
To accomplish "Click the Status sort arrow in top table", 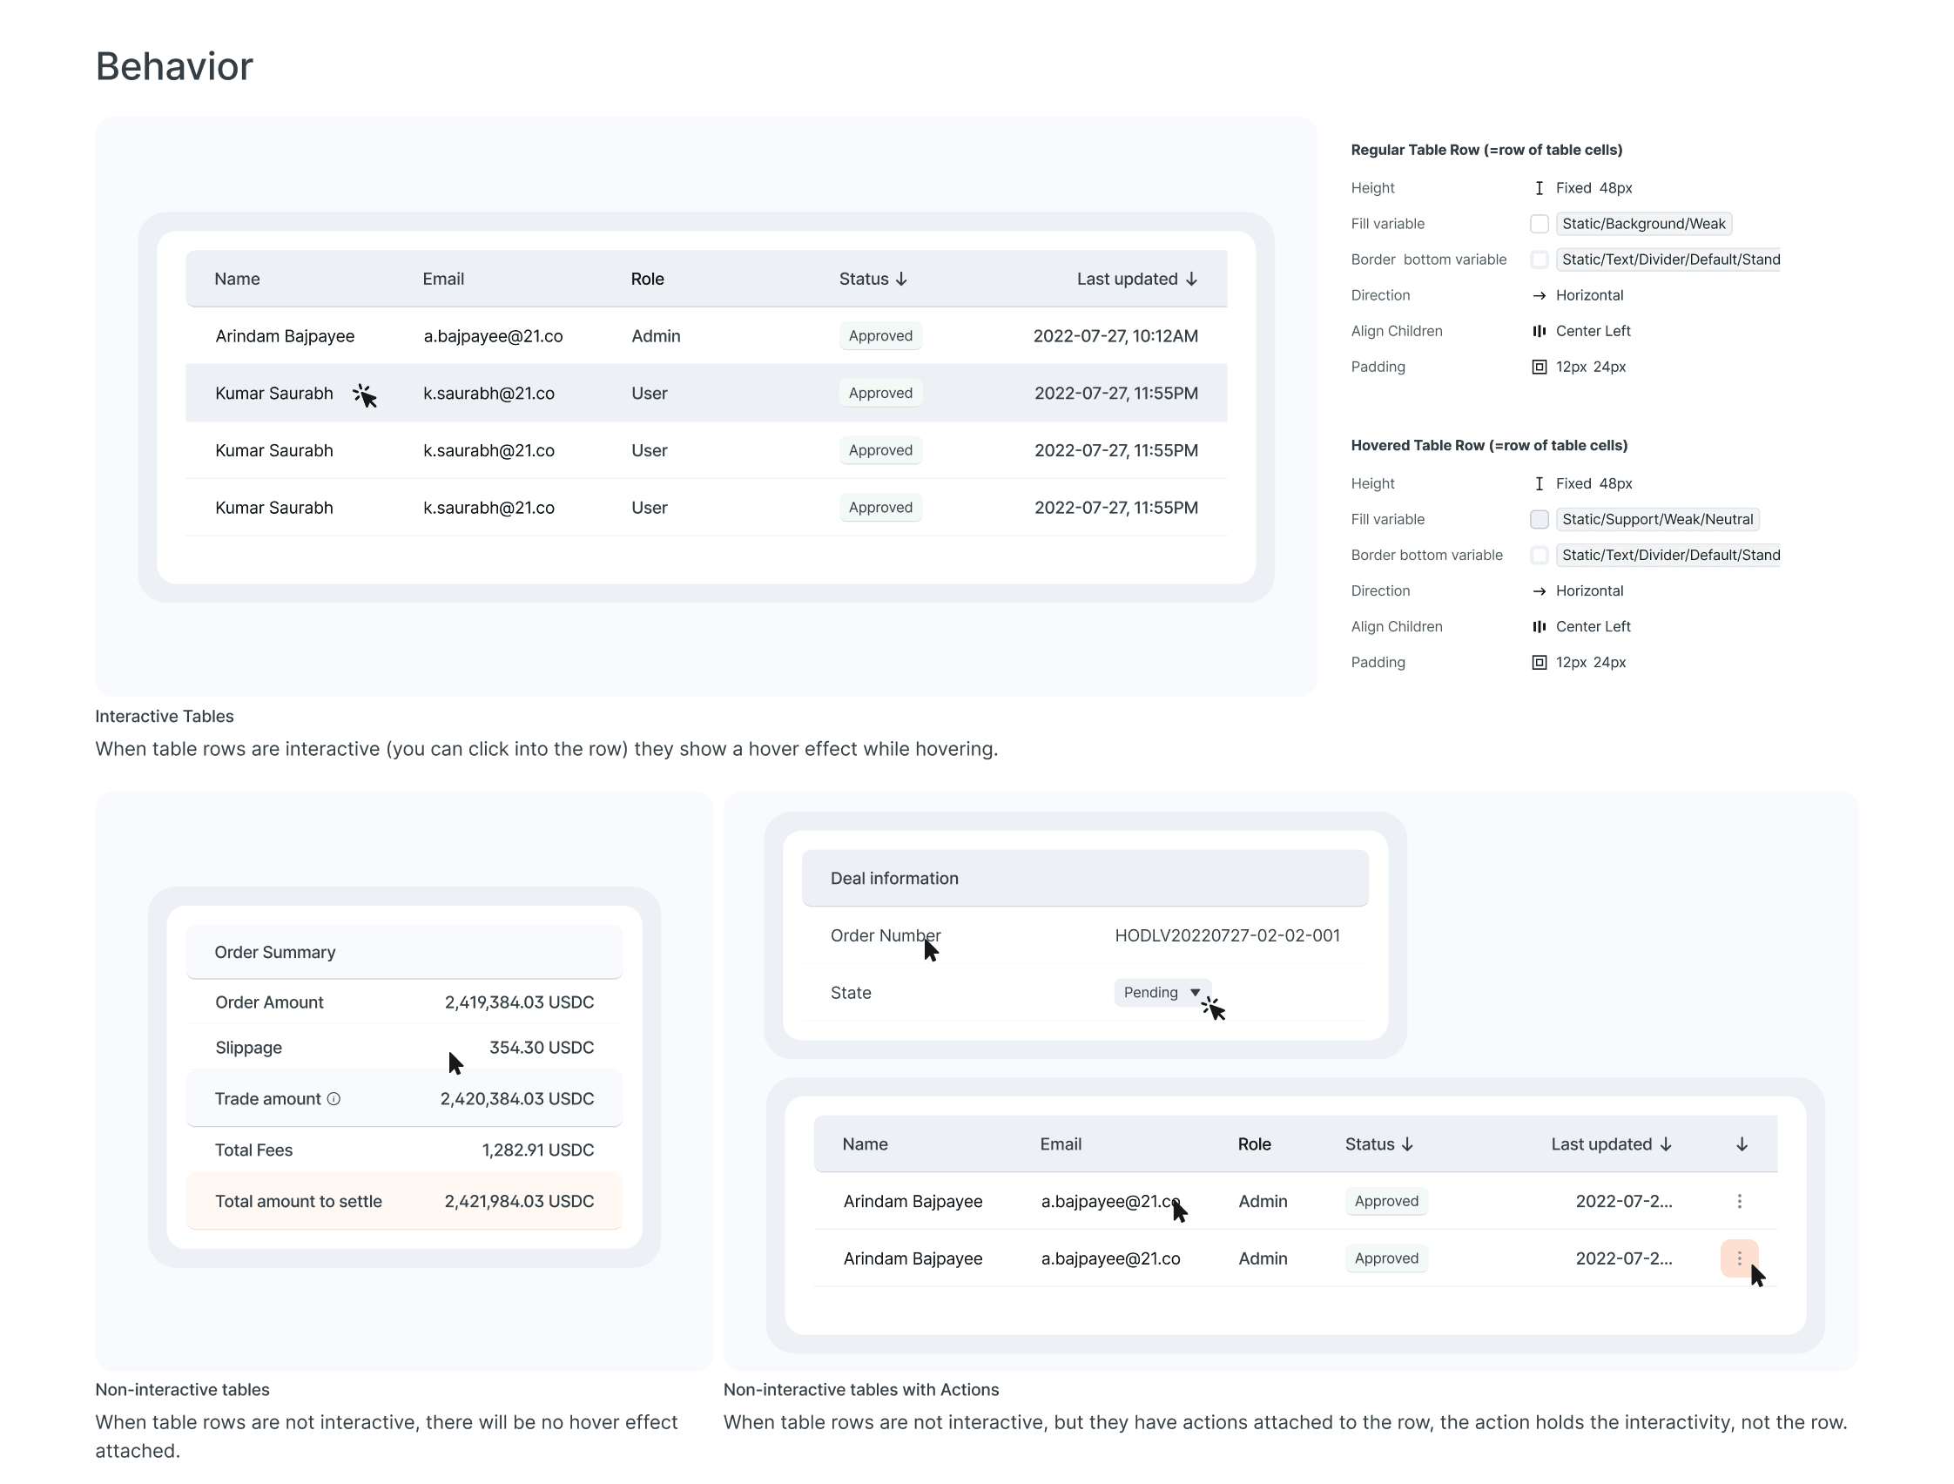I will click(901, 280).
